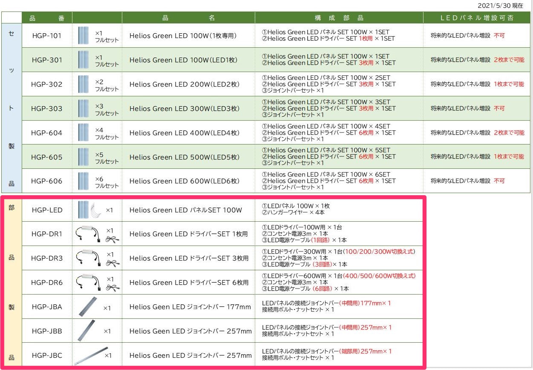Image resolution: width=533 pixels, height=370 pixels.
Task: Select product code HGP-302
Action: click(46, 84)
